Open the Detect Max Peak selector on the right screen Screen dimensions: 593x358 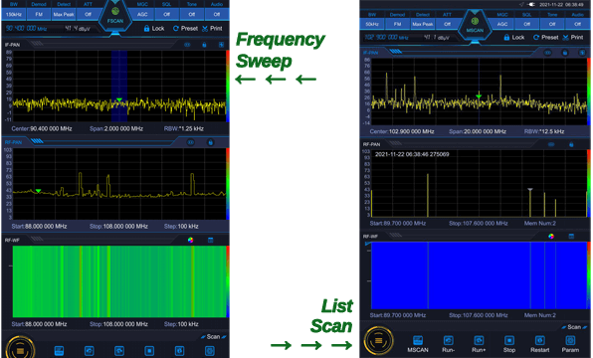[x=423, y=24]
